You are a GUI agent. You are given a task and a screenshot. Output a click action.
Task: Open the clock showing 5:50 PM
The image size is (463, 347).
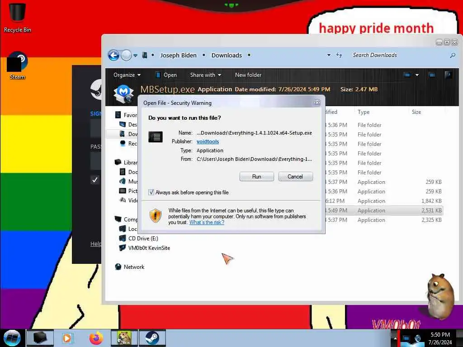tap(440, 338)
